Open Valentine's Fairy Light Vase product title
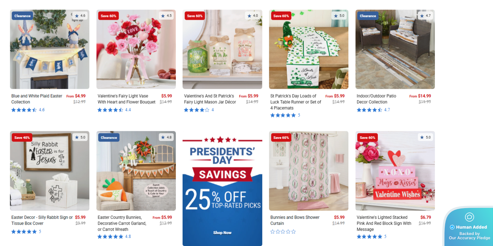 [x=127, y=99]
